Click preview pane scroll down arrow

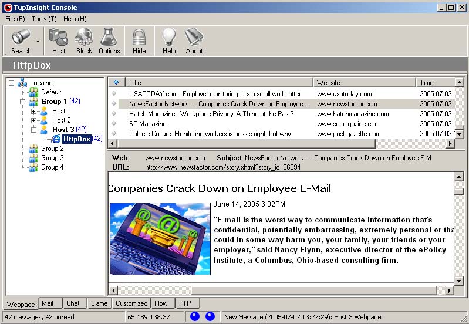(459, 281)
